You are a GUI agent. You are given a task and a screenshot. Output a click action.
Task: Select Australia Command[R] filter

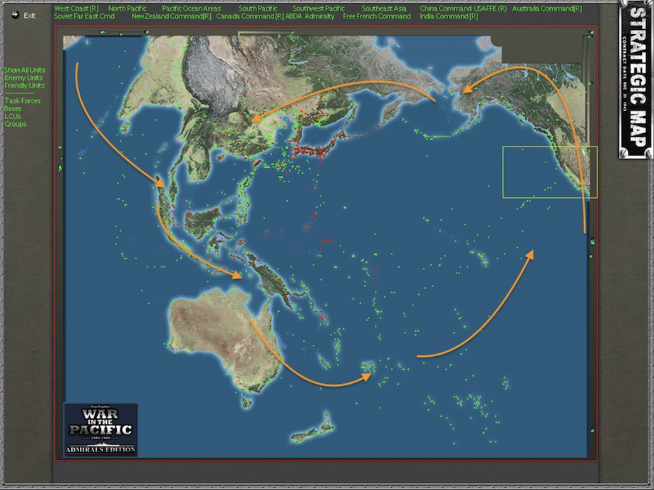(x=547, y=9)
